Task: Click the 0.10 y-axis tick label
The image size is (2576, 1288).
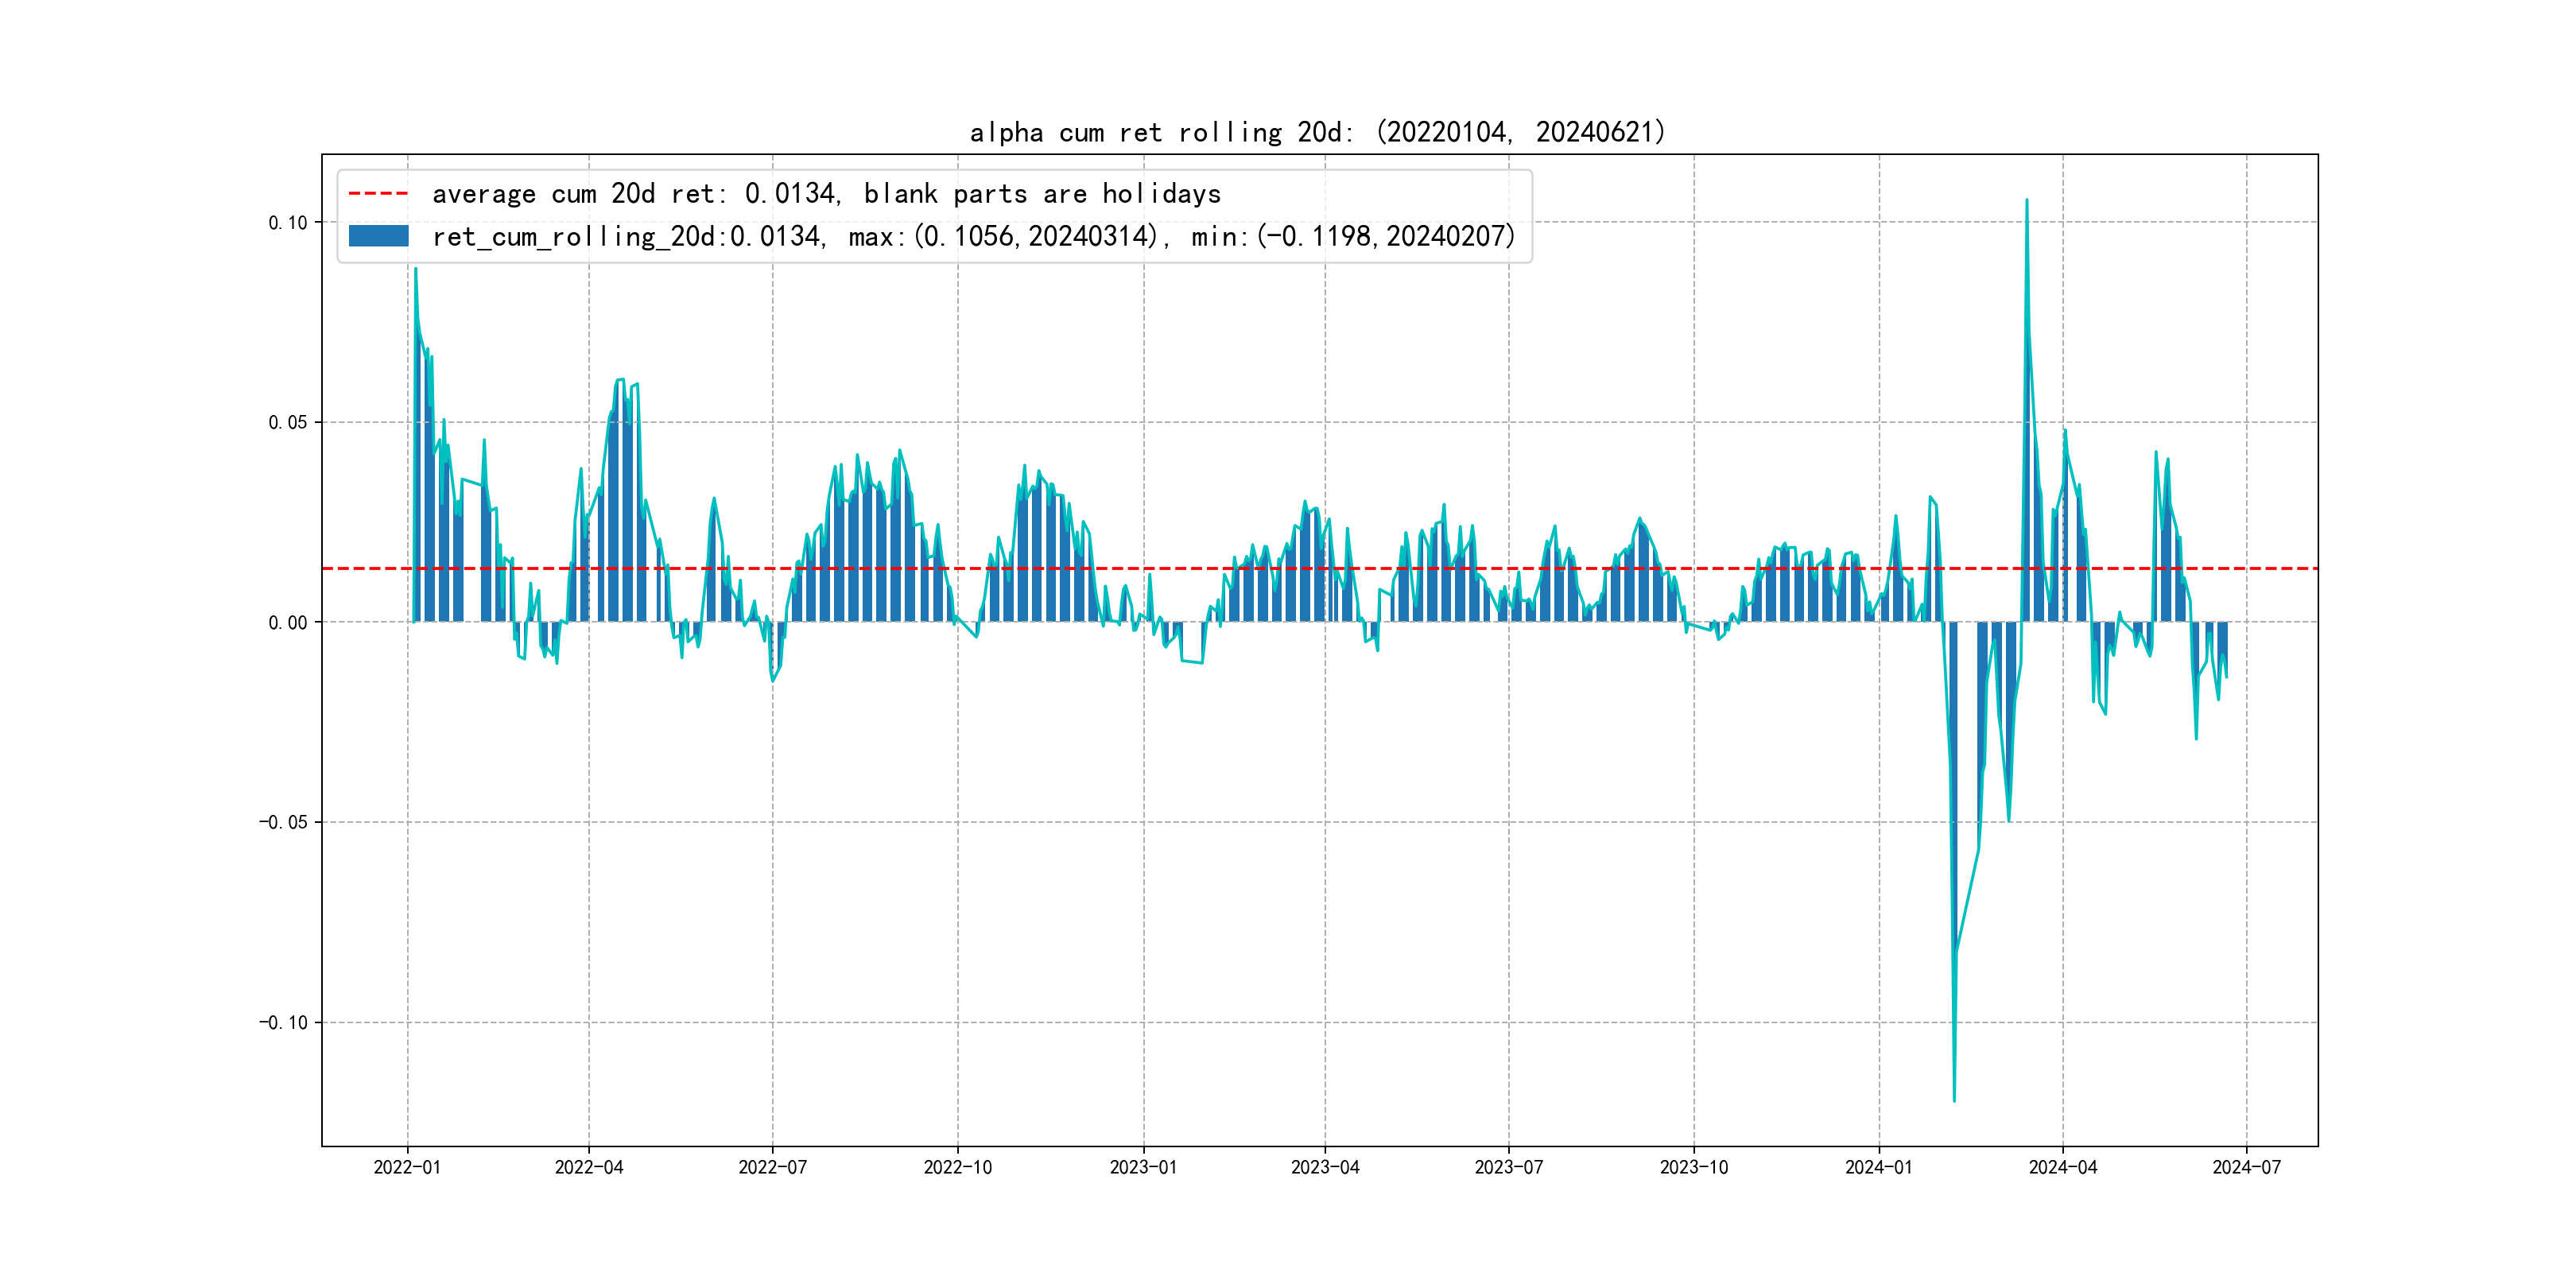Action: click(287, 222)
